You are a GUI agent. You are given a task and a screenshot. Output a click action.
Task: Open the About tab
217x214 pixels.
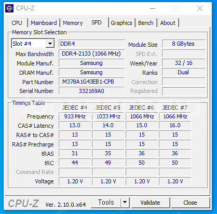coord(168,23)
